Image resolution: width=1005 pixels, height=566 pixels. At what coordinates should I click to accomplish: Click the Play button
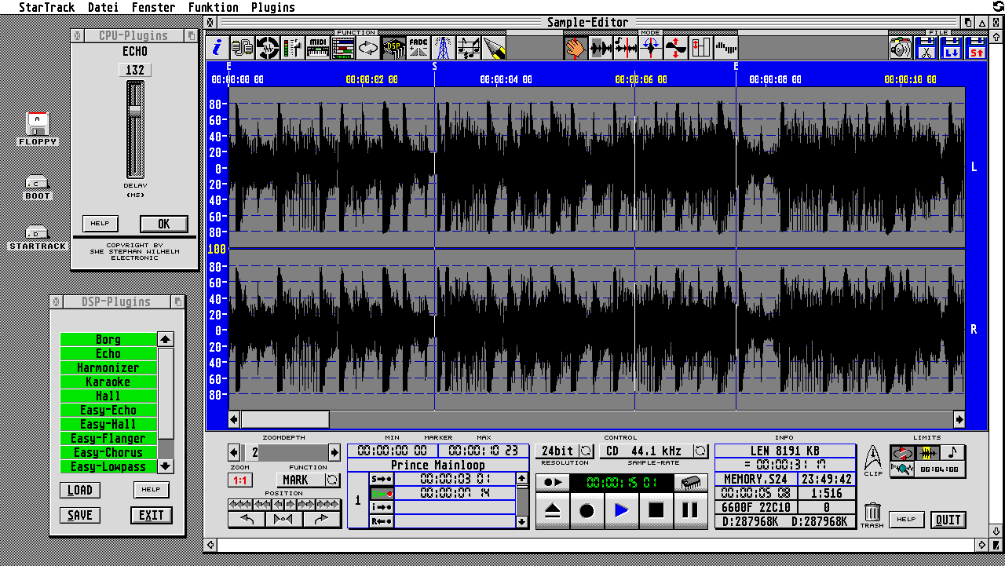tap(621, 511)
